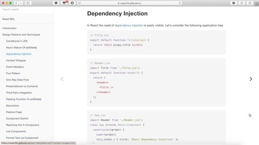Open Passing Function To setState() page
This screenshot has height=145, width=259.
(23, 99)
